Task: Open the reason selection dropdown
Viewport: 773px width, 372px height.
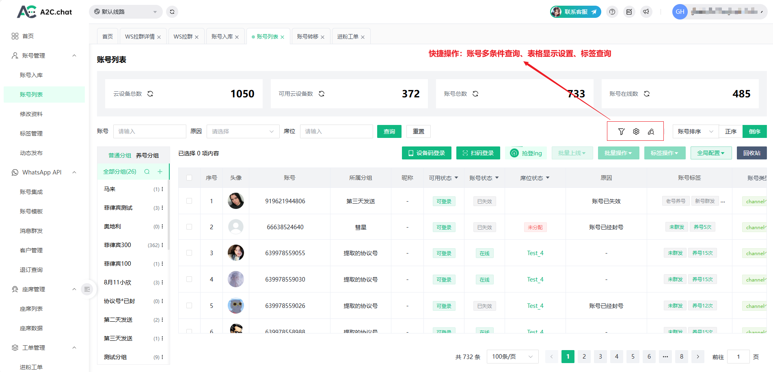Action: [243, 131]
